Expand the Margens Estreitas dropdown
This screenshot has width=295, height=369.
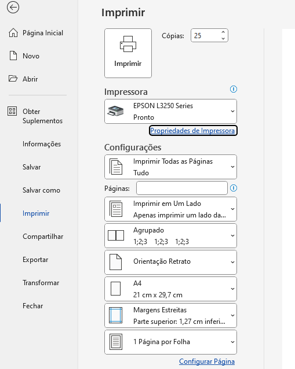[x=171, y=315]
